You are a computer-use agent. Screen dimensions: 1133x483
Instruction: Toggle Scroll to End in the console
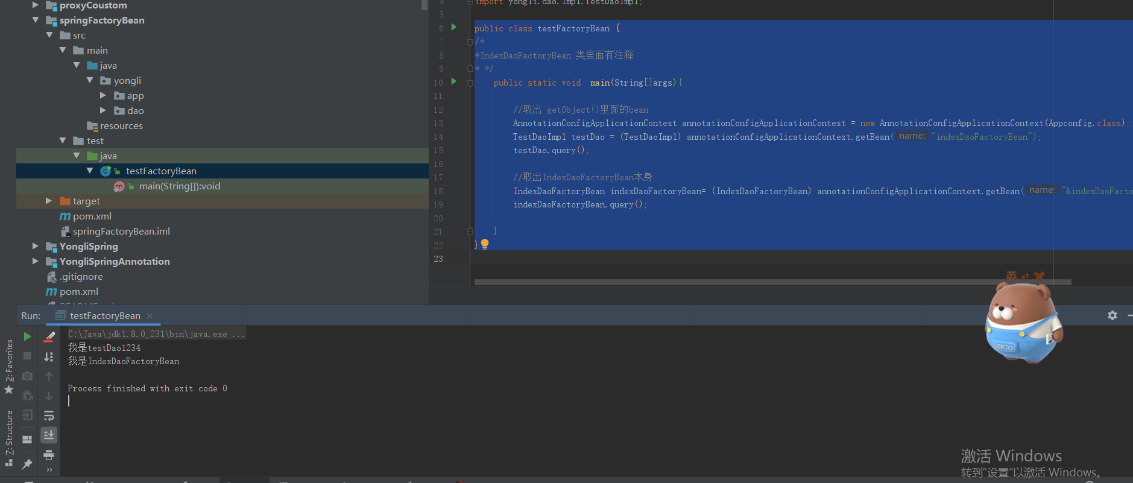[49, 435]
